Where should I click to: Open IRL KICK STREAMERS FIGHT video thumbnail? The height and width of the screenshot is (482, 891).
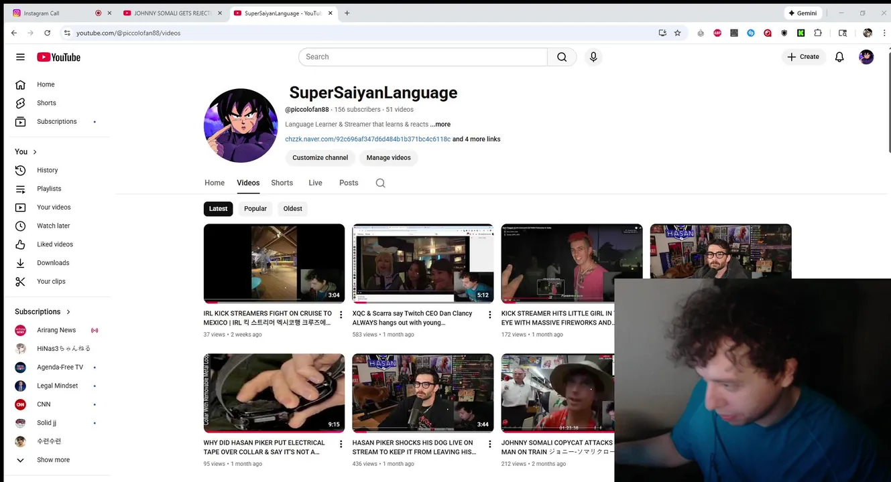274,263
